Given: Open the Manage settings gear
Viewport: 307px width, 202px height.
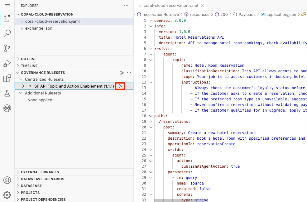Looking at the screenshot, I should click(x=7, y=195).
